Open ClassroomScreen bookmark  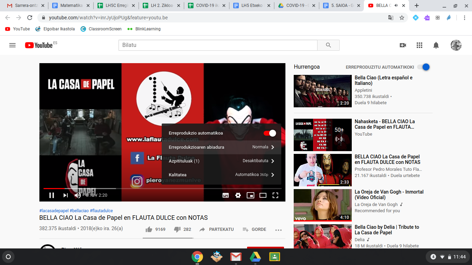pyautogui.click(x=101, y=29)
